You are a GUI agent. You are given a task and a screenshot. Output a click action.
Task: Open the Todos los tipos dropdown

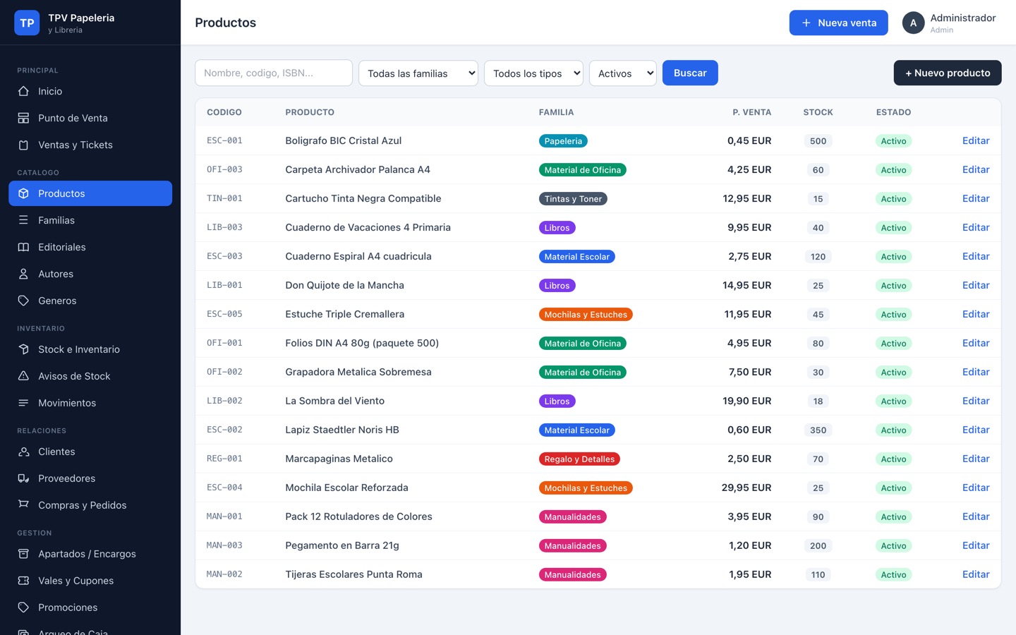[533, 73]
